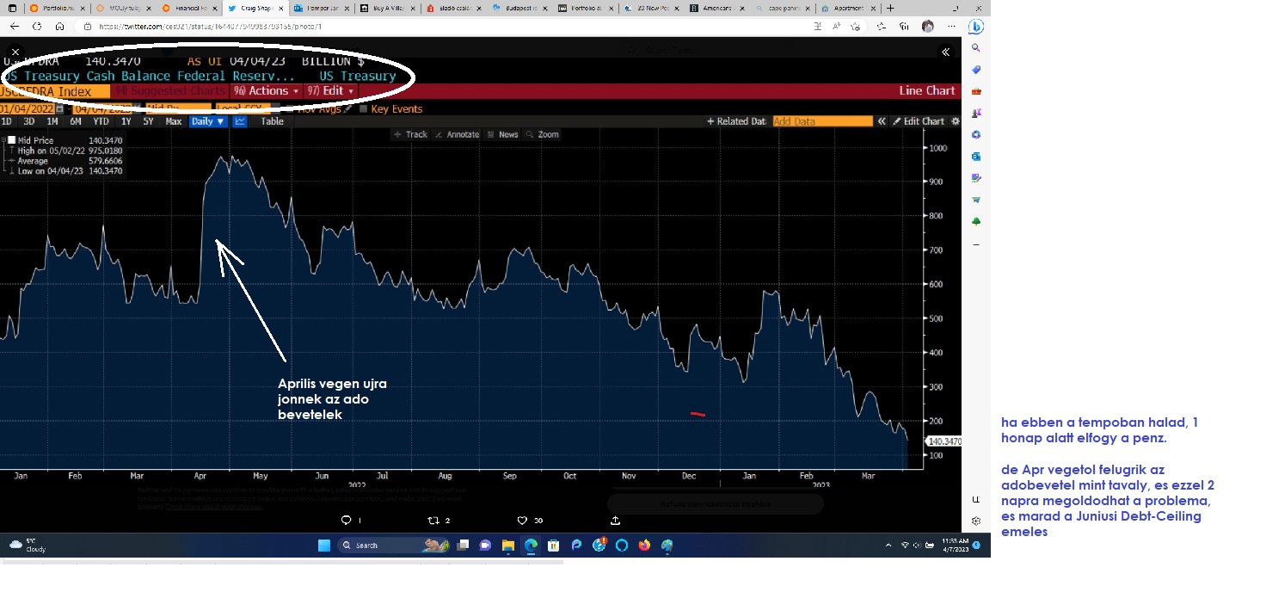Click the share icon below the chart
The height and width of the screenshot is (592, 1266).
click(615, 521)
